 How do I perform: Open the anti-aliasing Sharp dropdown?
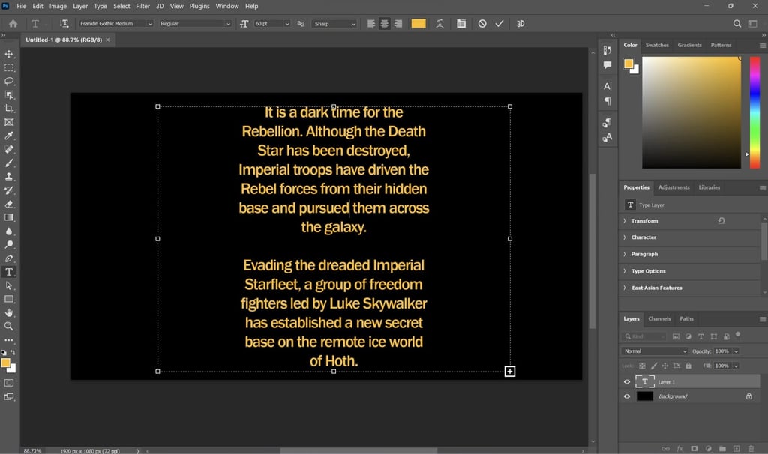(x=335, y=23)
